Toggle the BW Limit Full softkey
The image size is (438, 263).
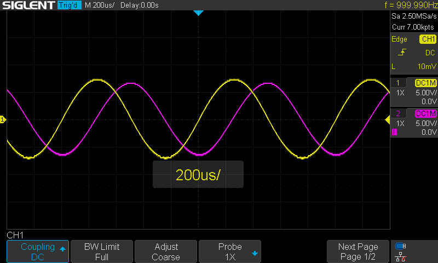pyautogui.click(x=102, y=251)
